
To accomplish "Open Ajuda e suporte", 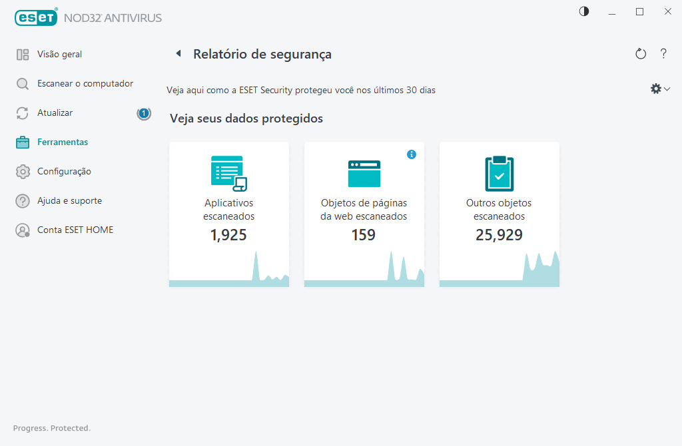I will (69, 201).
